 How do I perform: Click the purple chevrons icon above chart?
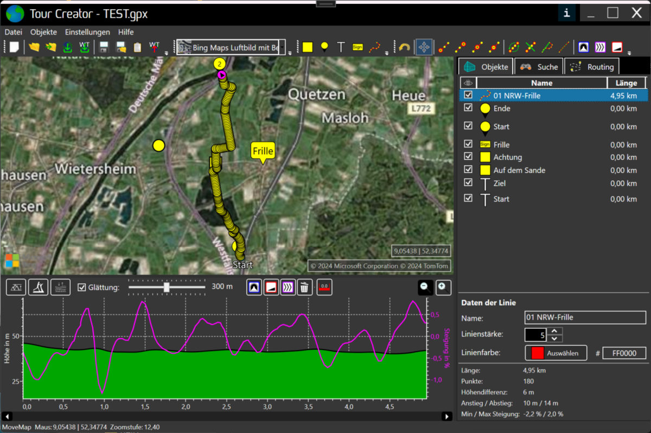[288, 287]
